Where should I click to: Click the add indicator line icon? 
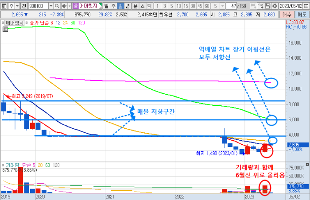[260, 6]
